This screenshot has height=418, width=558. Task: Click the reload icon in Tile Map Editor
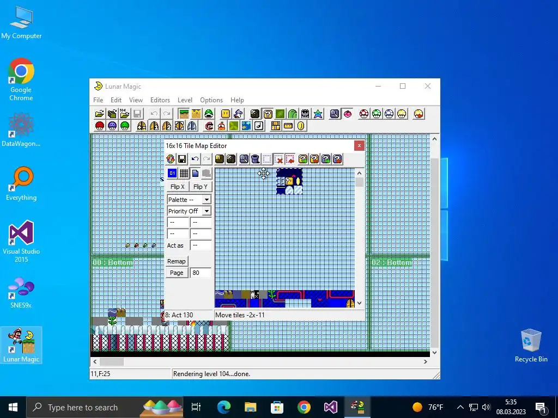click(x=171, y=159)
